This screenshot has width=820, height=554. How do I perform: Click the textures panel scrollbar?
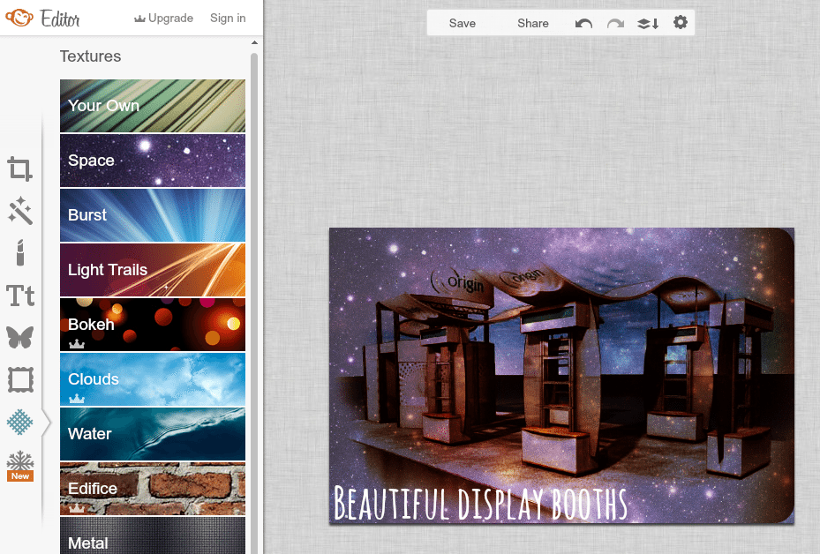point(255,303)
